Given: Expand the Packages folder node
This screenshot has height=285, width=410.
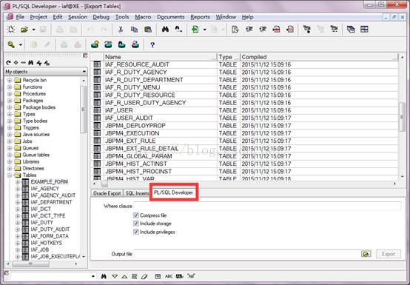Looking at the screenshot, I should click(x=10, y=101).
